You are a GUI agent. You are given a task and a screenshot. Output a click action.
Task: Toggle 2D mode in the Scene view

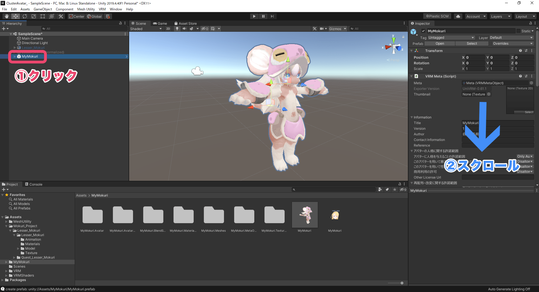coord(168,28)
